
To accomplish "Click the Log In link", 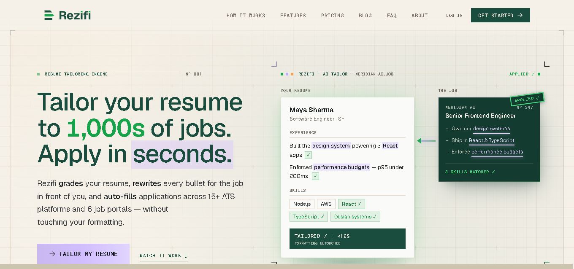I will pyautogui.click(x=454, y=16).
